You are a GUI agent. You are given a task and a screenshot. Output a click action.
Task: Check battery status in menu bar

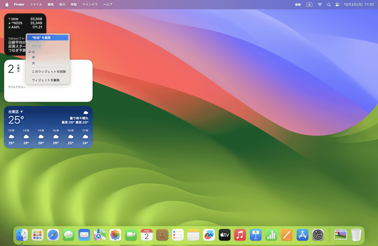click(298, 5)
